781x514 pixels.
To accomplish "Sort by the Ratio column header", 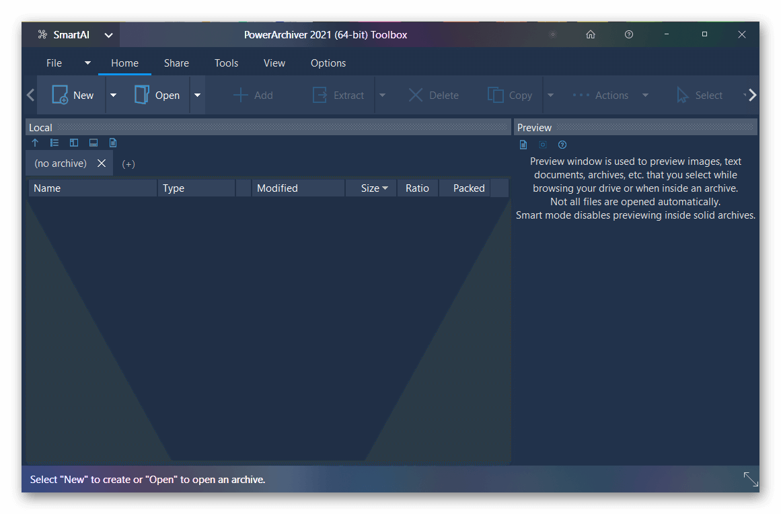I will pyautogui.click(x=417, y=188).
